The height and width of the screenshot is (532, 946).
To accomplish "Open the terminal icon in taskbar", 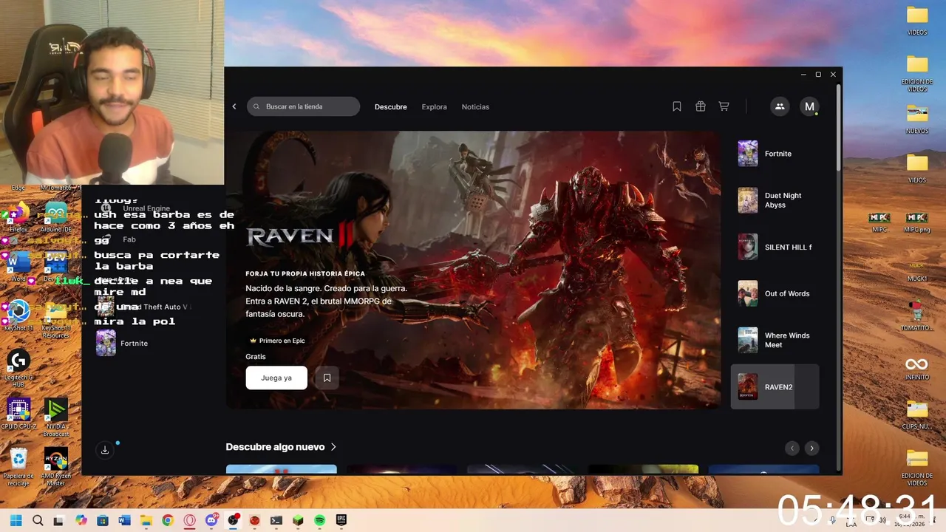I will click(x=276, y=520).
